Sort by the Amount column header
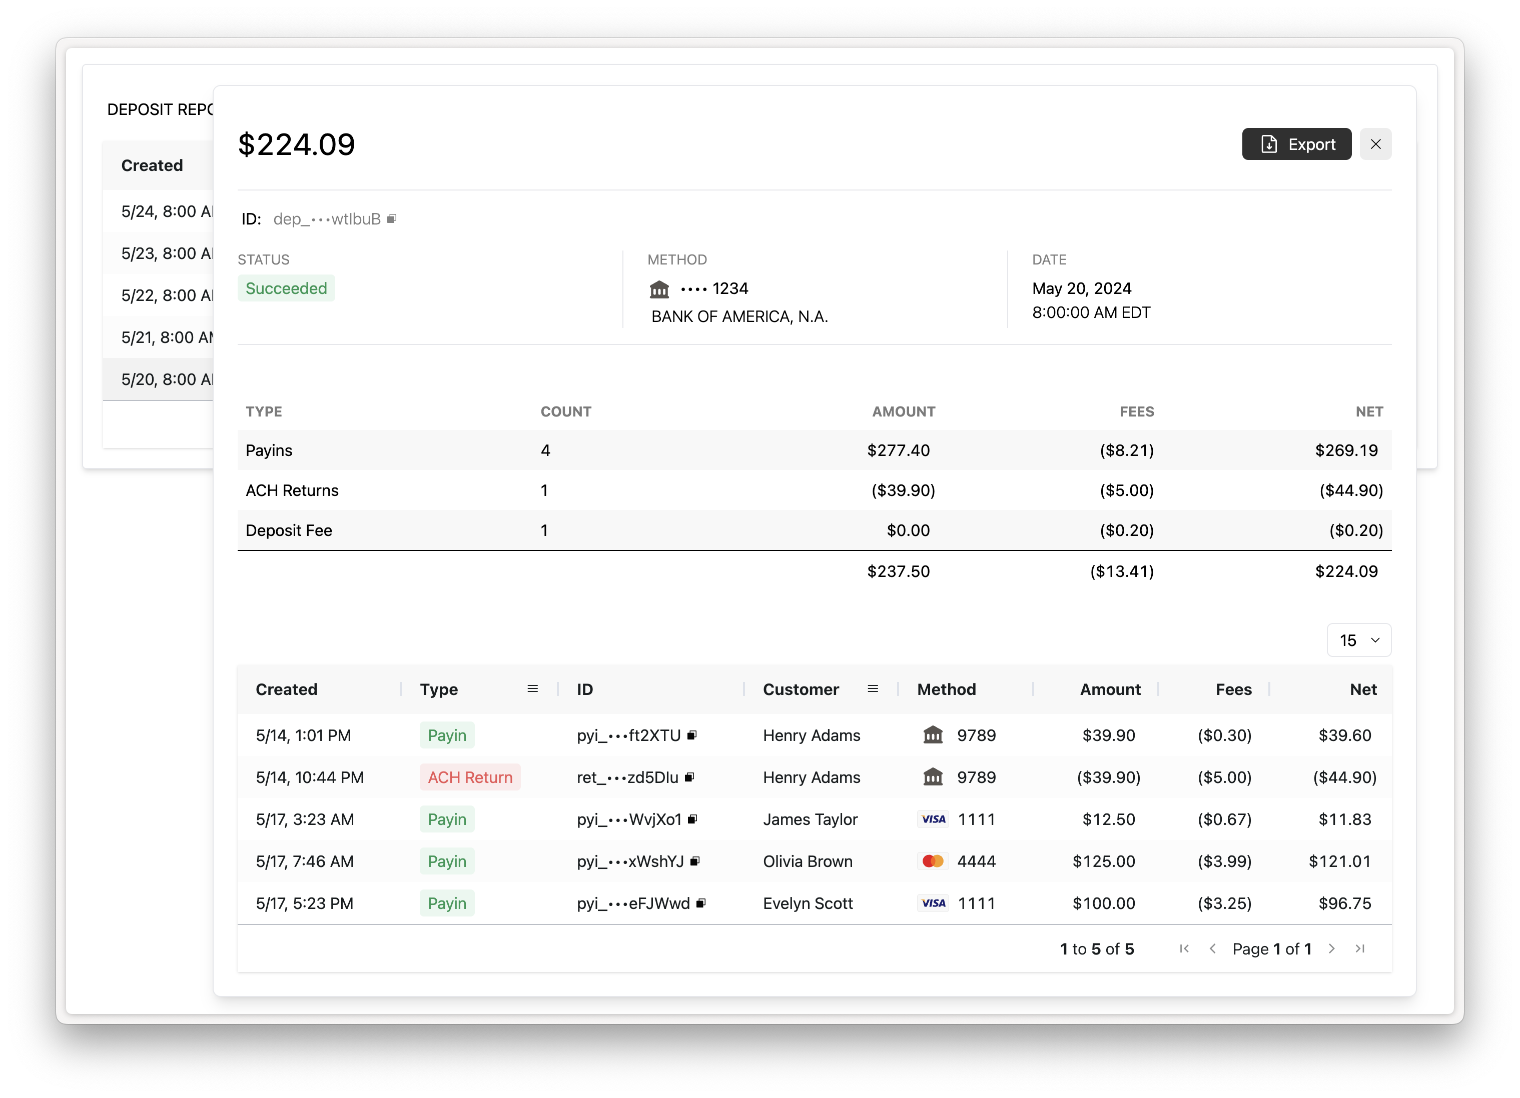 1110,689
